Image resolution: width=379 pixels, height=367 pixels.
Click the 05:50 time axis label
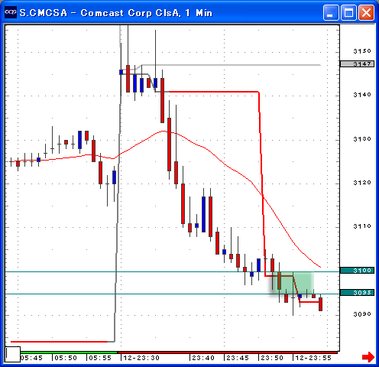[x=66, y=358]
